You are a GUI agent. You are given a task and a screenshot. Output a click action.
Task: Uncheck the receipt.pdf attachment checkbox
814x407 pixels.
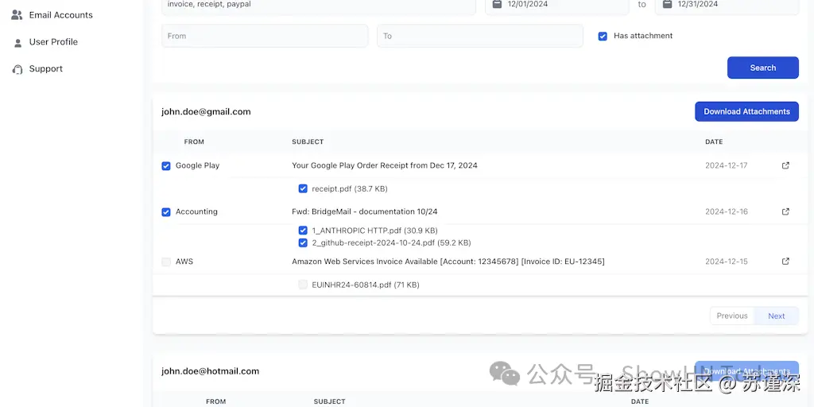[x=303, y=189]
